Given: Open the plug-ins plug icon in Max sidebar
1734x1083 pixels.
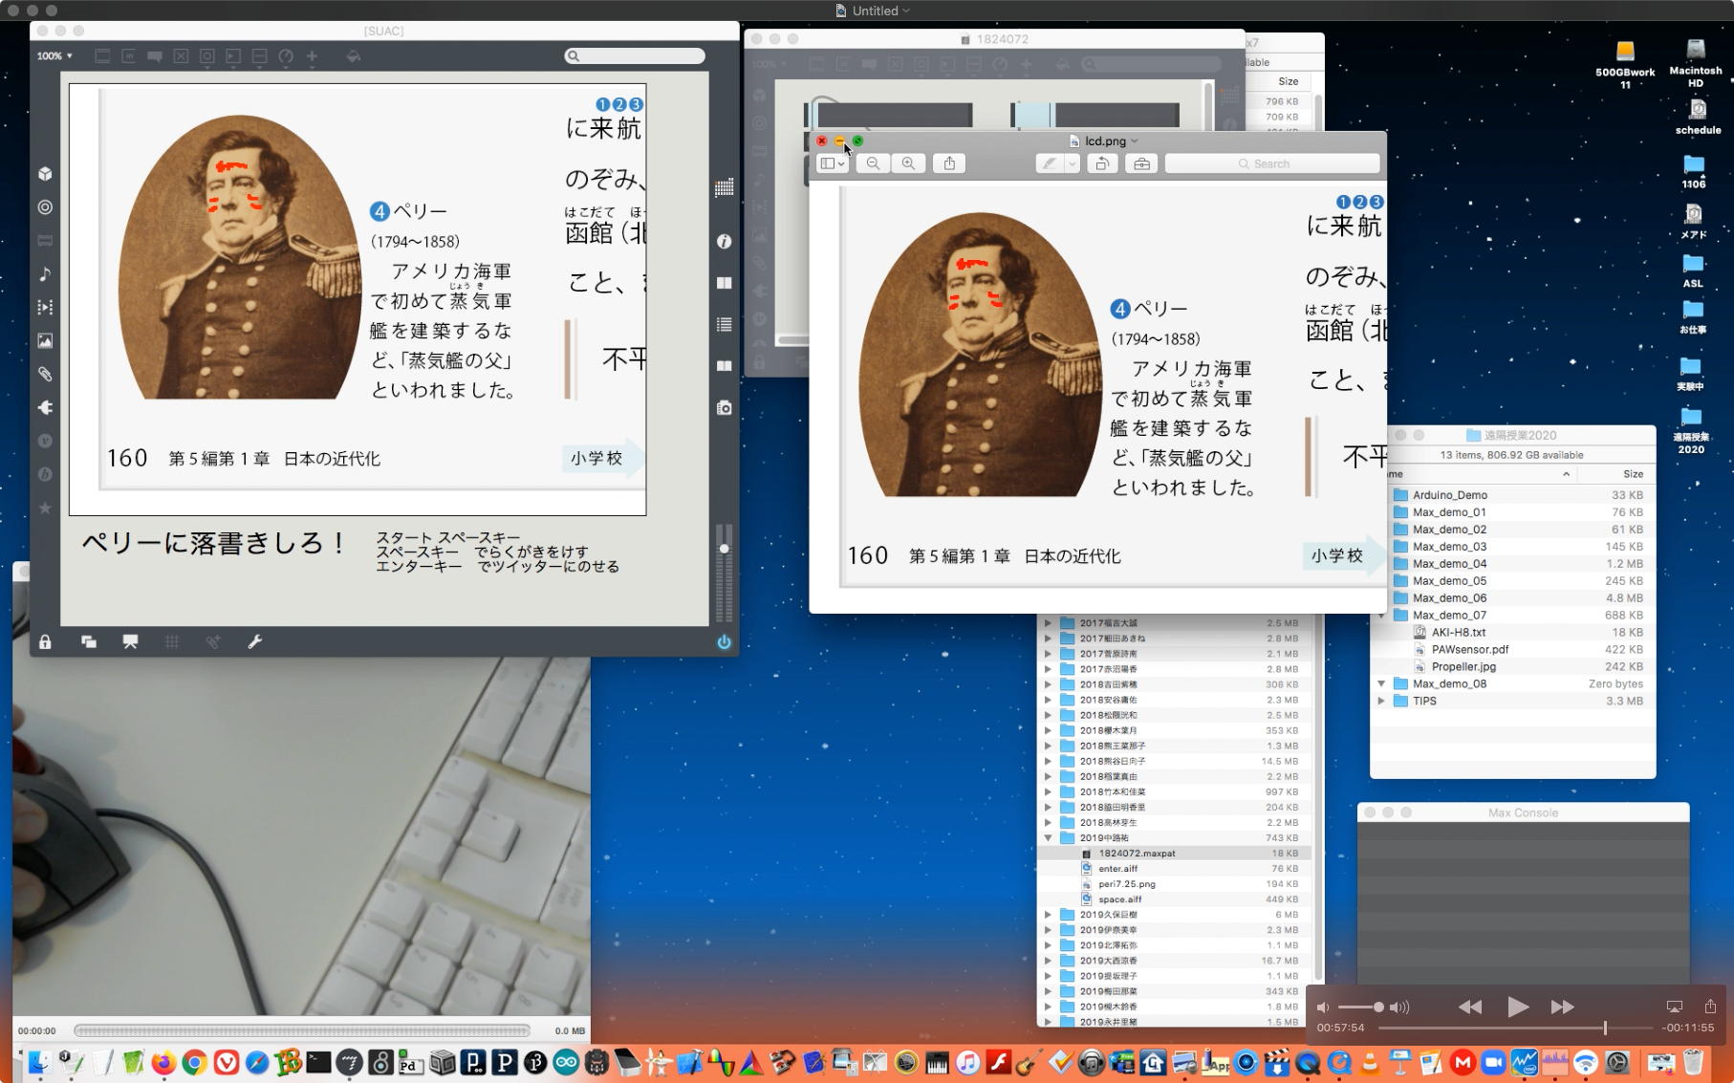Looking at the screenshot, I should click(x=45, y=408).
